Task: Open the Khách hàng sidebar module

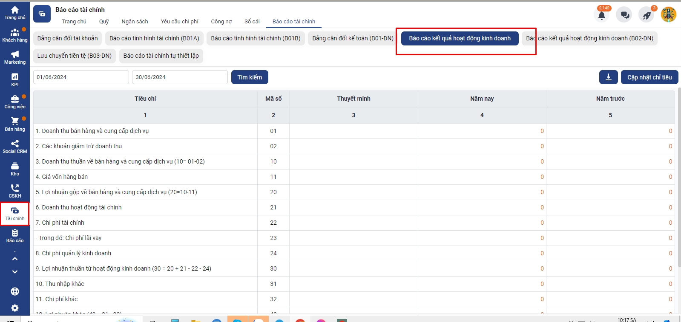Action: point(15,35)
